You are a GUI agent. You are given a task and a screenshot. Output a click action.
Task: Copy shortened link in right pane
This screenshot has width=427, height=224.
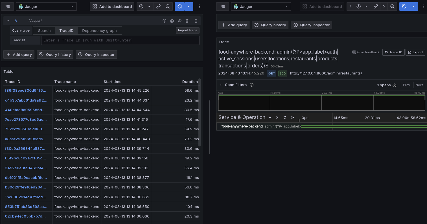pos(376,6)
